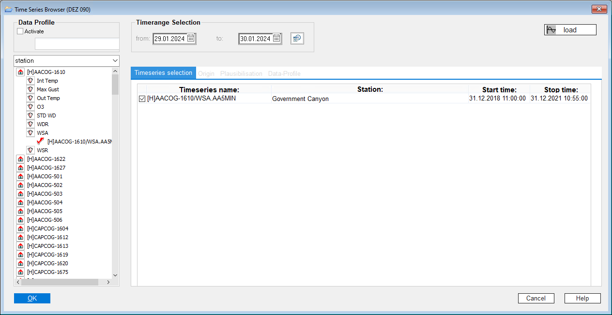Switch to the Timeseries selection tab

click(x=163, y=73)
